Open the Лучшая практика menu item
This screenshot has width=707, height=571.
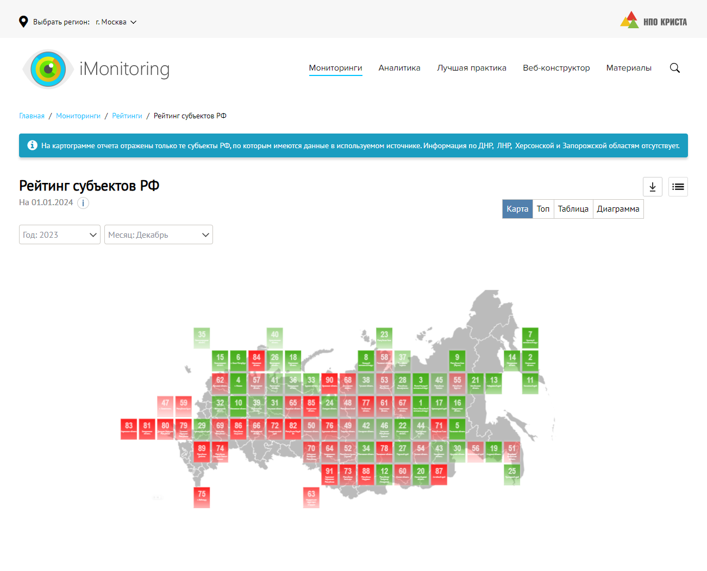coord(471,68)
